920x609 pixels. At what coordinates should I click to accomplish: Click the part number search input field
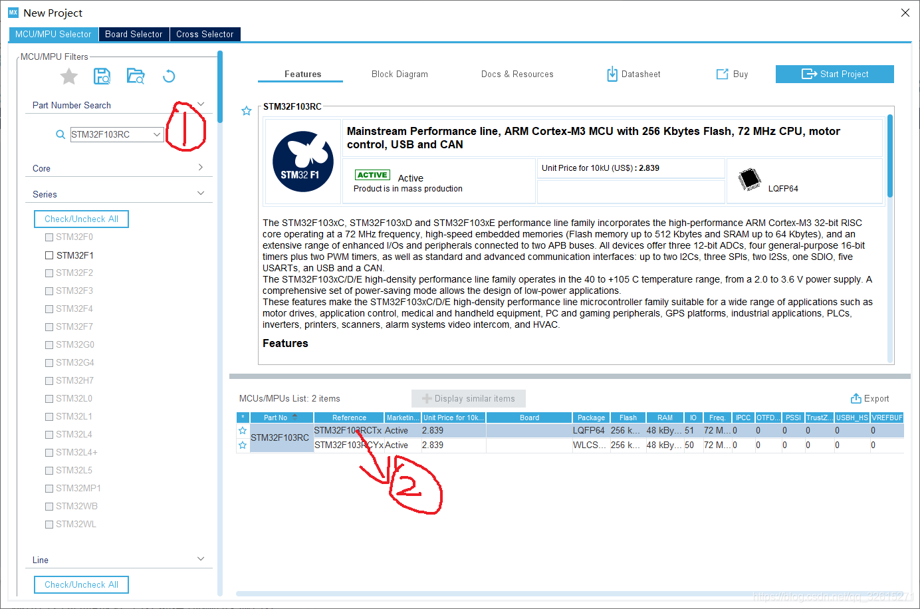click(112, 134)
